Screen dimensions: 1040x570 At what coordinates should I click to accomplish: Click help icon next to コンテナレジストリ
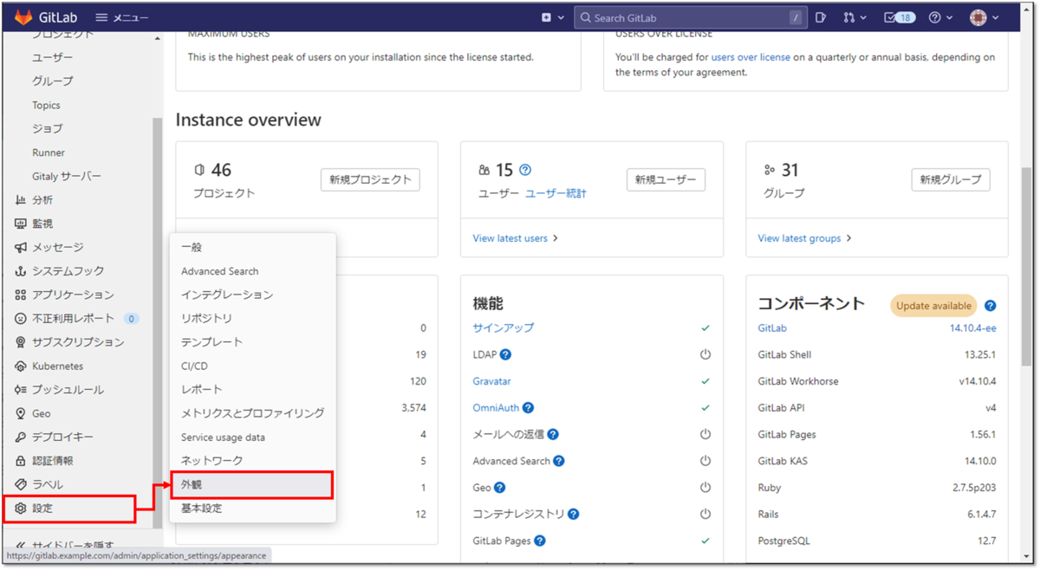[x=573, y=515]
